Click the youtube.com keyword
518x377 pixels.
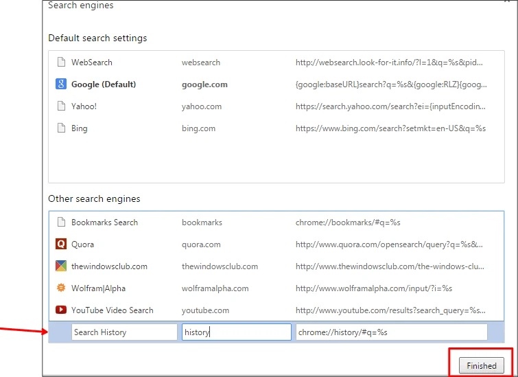pos(205,310)
